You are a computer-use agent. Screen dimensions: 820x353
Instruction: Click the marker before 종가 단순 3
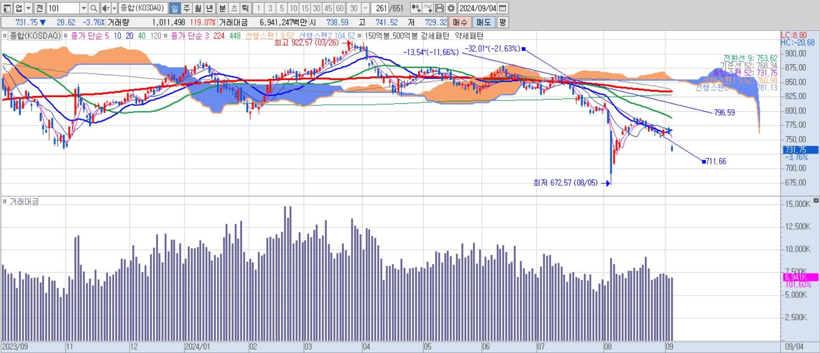pyautogui.click(x=165, y=36)
